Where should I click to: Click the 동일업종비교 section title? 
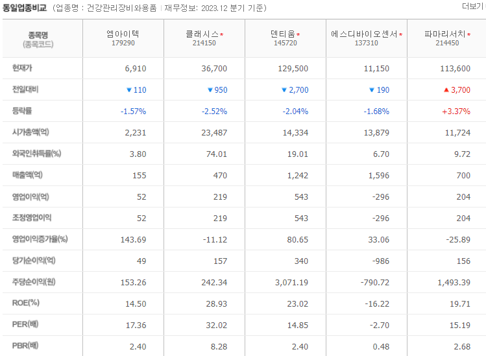coord(25,8)
